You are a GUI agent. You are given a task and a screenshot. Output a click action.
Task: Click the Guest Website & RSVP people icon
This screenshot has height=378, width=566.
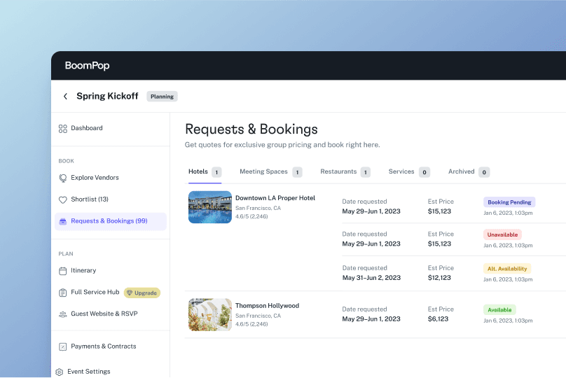pyautogui.click(x=63, y=314)
